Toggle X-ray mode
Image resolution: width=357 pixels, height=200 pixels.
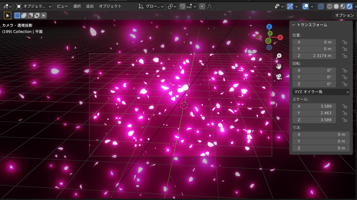[321, 6]
